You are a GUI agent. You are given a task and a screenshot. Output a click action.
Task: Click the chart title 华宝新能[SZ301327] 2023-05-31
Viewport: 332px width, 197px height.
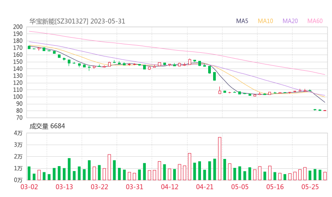(77, 21)
